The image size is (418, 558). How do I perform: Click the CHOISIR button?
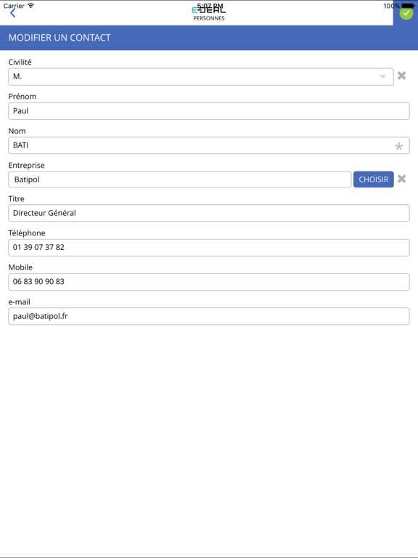click(x=374, y=179)
